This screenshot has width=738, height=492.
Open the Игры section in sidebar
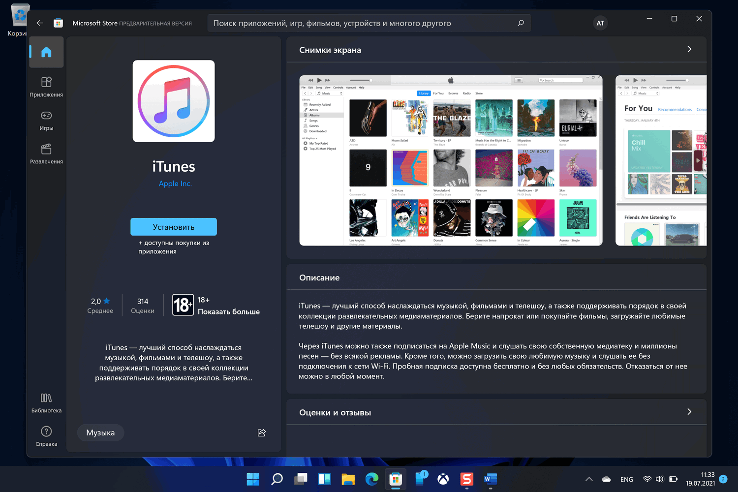pos(46,120)
